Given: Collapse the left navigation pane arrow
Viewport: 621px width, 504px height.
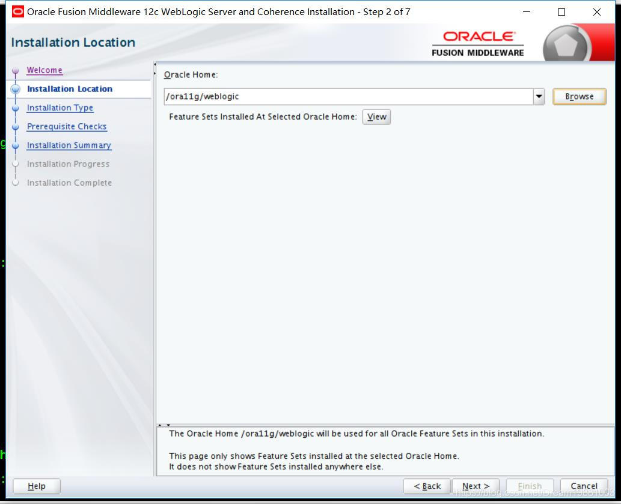Looking at the screenshot, I should click(x=155, y=64).
